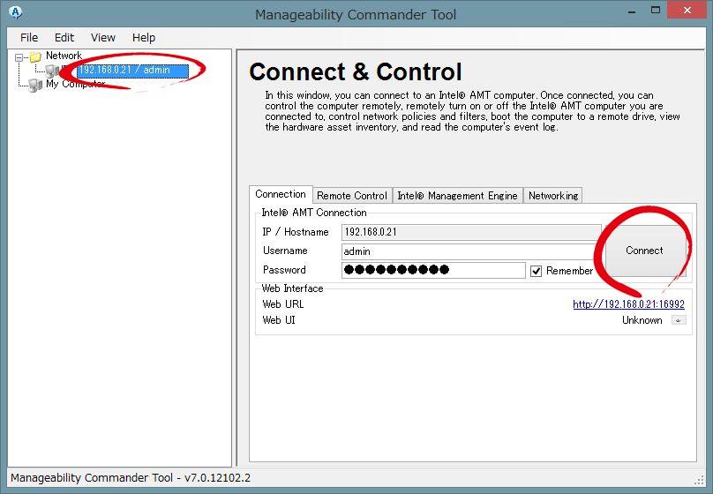Image resolution: width=713 pixels, height=494 pixels.
Task: Open the http://192.168.0.21:16992 web link
Action: [x=628, y=304]
